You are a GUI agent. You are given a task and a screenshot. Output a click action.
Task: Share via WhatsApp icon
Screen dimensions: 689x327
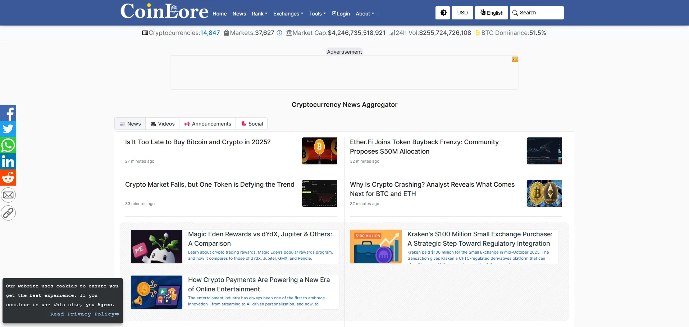click(8, 145)
